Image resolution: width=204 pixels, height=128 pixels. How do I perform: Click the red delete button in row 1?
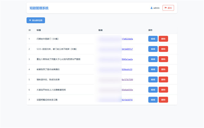coord(163,39)
